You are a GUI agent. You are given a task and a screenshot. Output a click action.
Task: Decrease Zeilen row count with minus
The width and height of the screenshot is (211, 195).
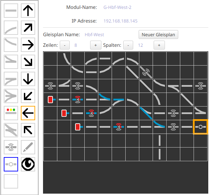click(65, 45)
